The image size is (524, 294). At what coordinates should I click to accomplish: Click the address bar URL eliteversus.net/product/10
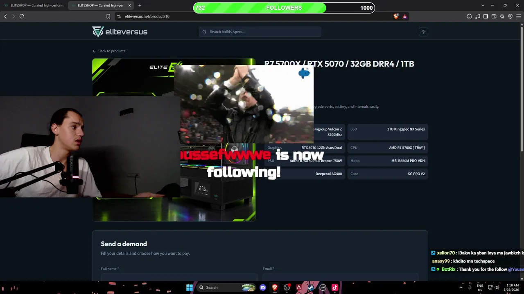[147, 16]
